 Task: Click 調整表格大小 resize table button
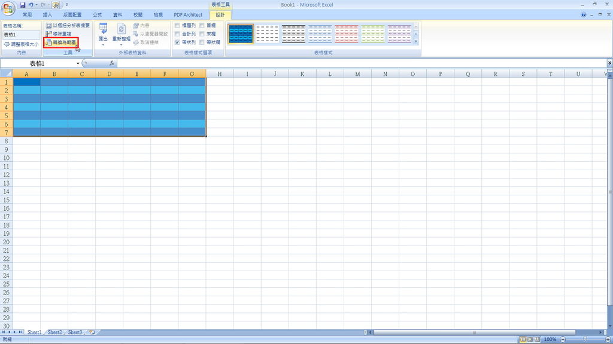click(x=21, y=44)
